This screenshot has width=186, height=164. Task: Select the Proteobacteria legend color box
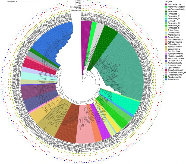[166, 65]
